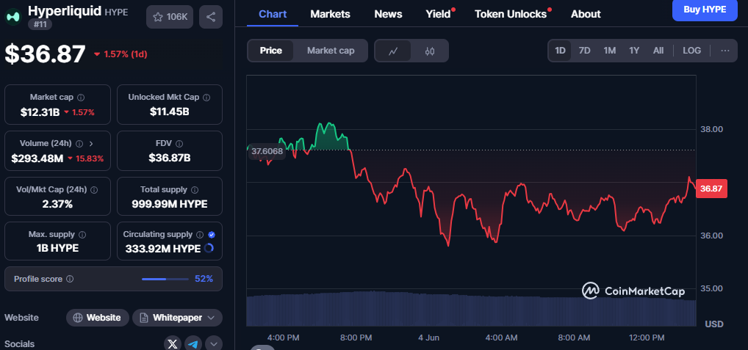Viewport: 748px width, 350px height.
Task: Click the 4 Jun date axis label
Action: click(428, 338)
